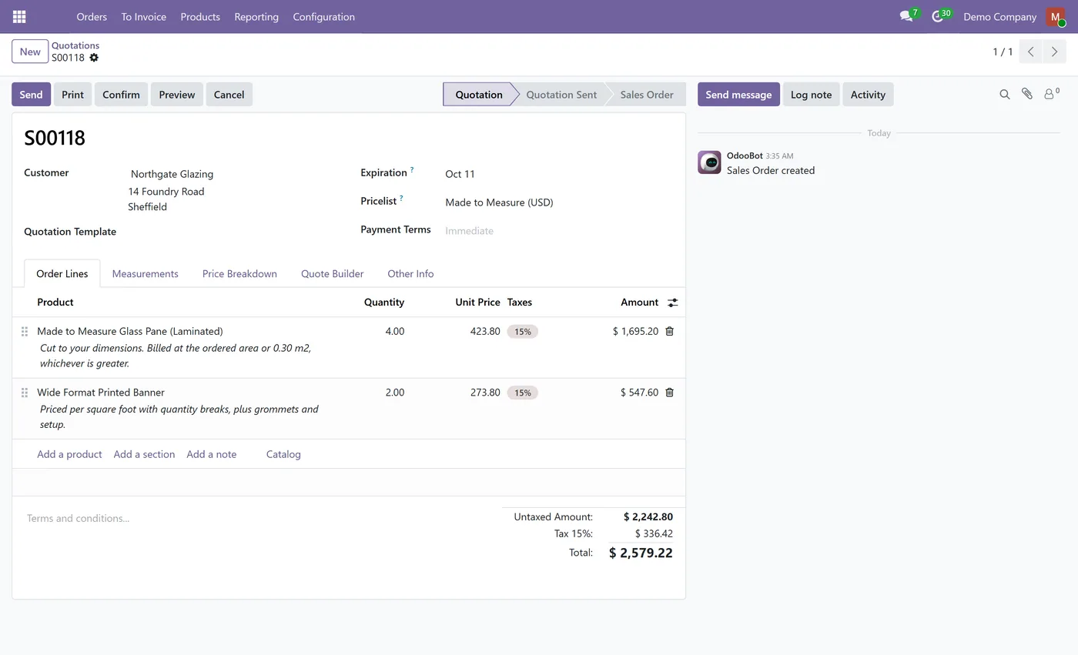Screen dimensions: 1078x655
Task: Switch to the Measurements tab
Action: 145,273
